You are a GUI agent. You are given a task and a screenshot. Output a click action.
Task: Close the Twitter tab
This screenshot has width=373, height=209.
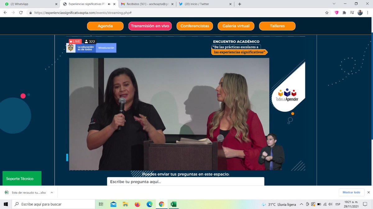click(230, 4)
